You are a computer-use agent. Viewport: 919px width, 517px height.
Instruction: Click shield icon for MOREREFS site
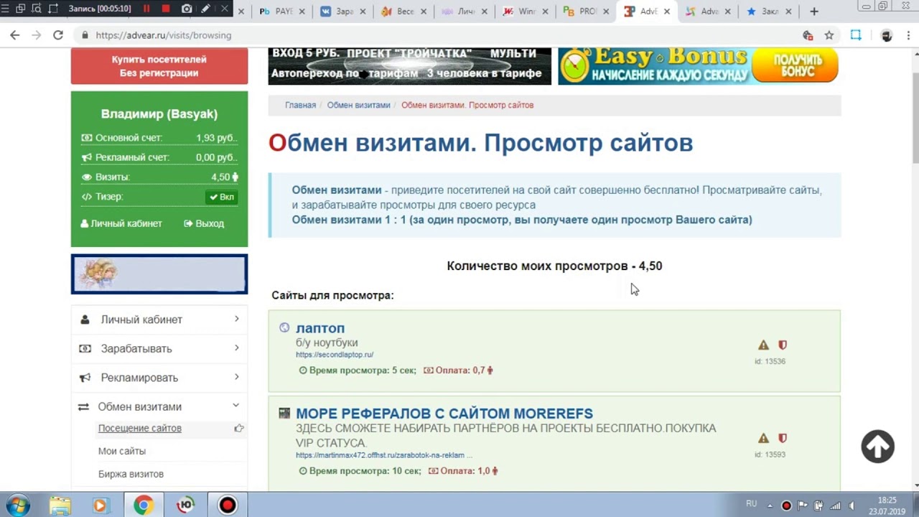pos(783,438)
